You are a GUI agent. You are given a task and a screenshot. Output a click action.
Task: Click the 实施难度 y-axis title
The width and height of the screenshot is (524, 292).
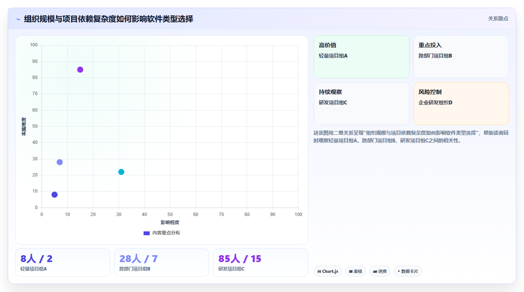pos(24,127)
